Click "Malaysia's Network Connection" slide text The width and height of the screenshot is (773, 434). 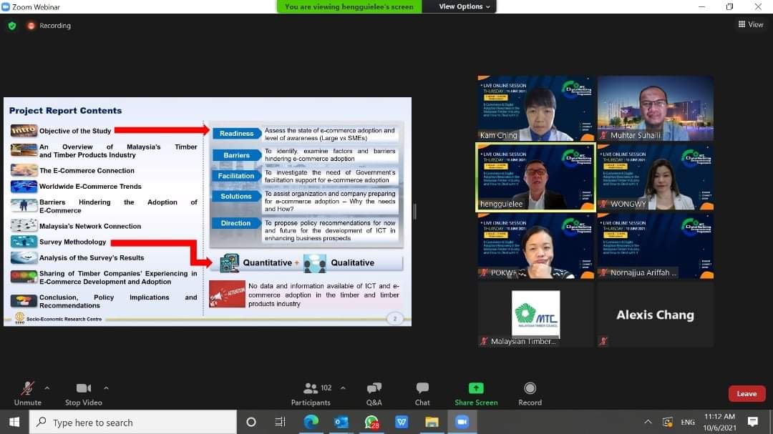[x=90, y=226]
